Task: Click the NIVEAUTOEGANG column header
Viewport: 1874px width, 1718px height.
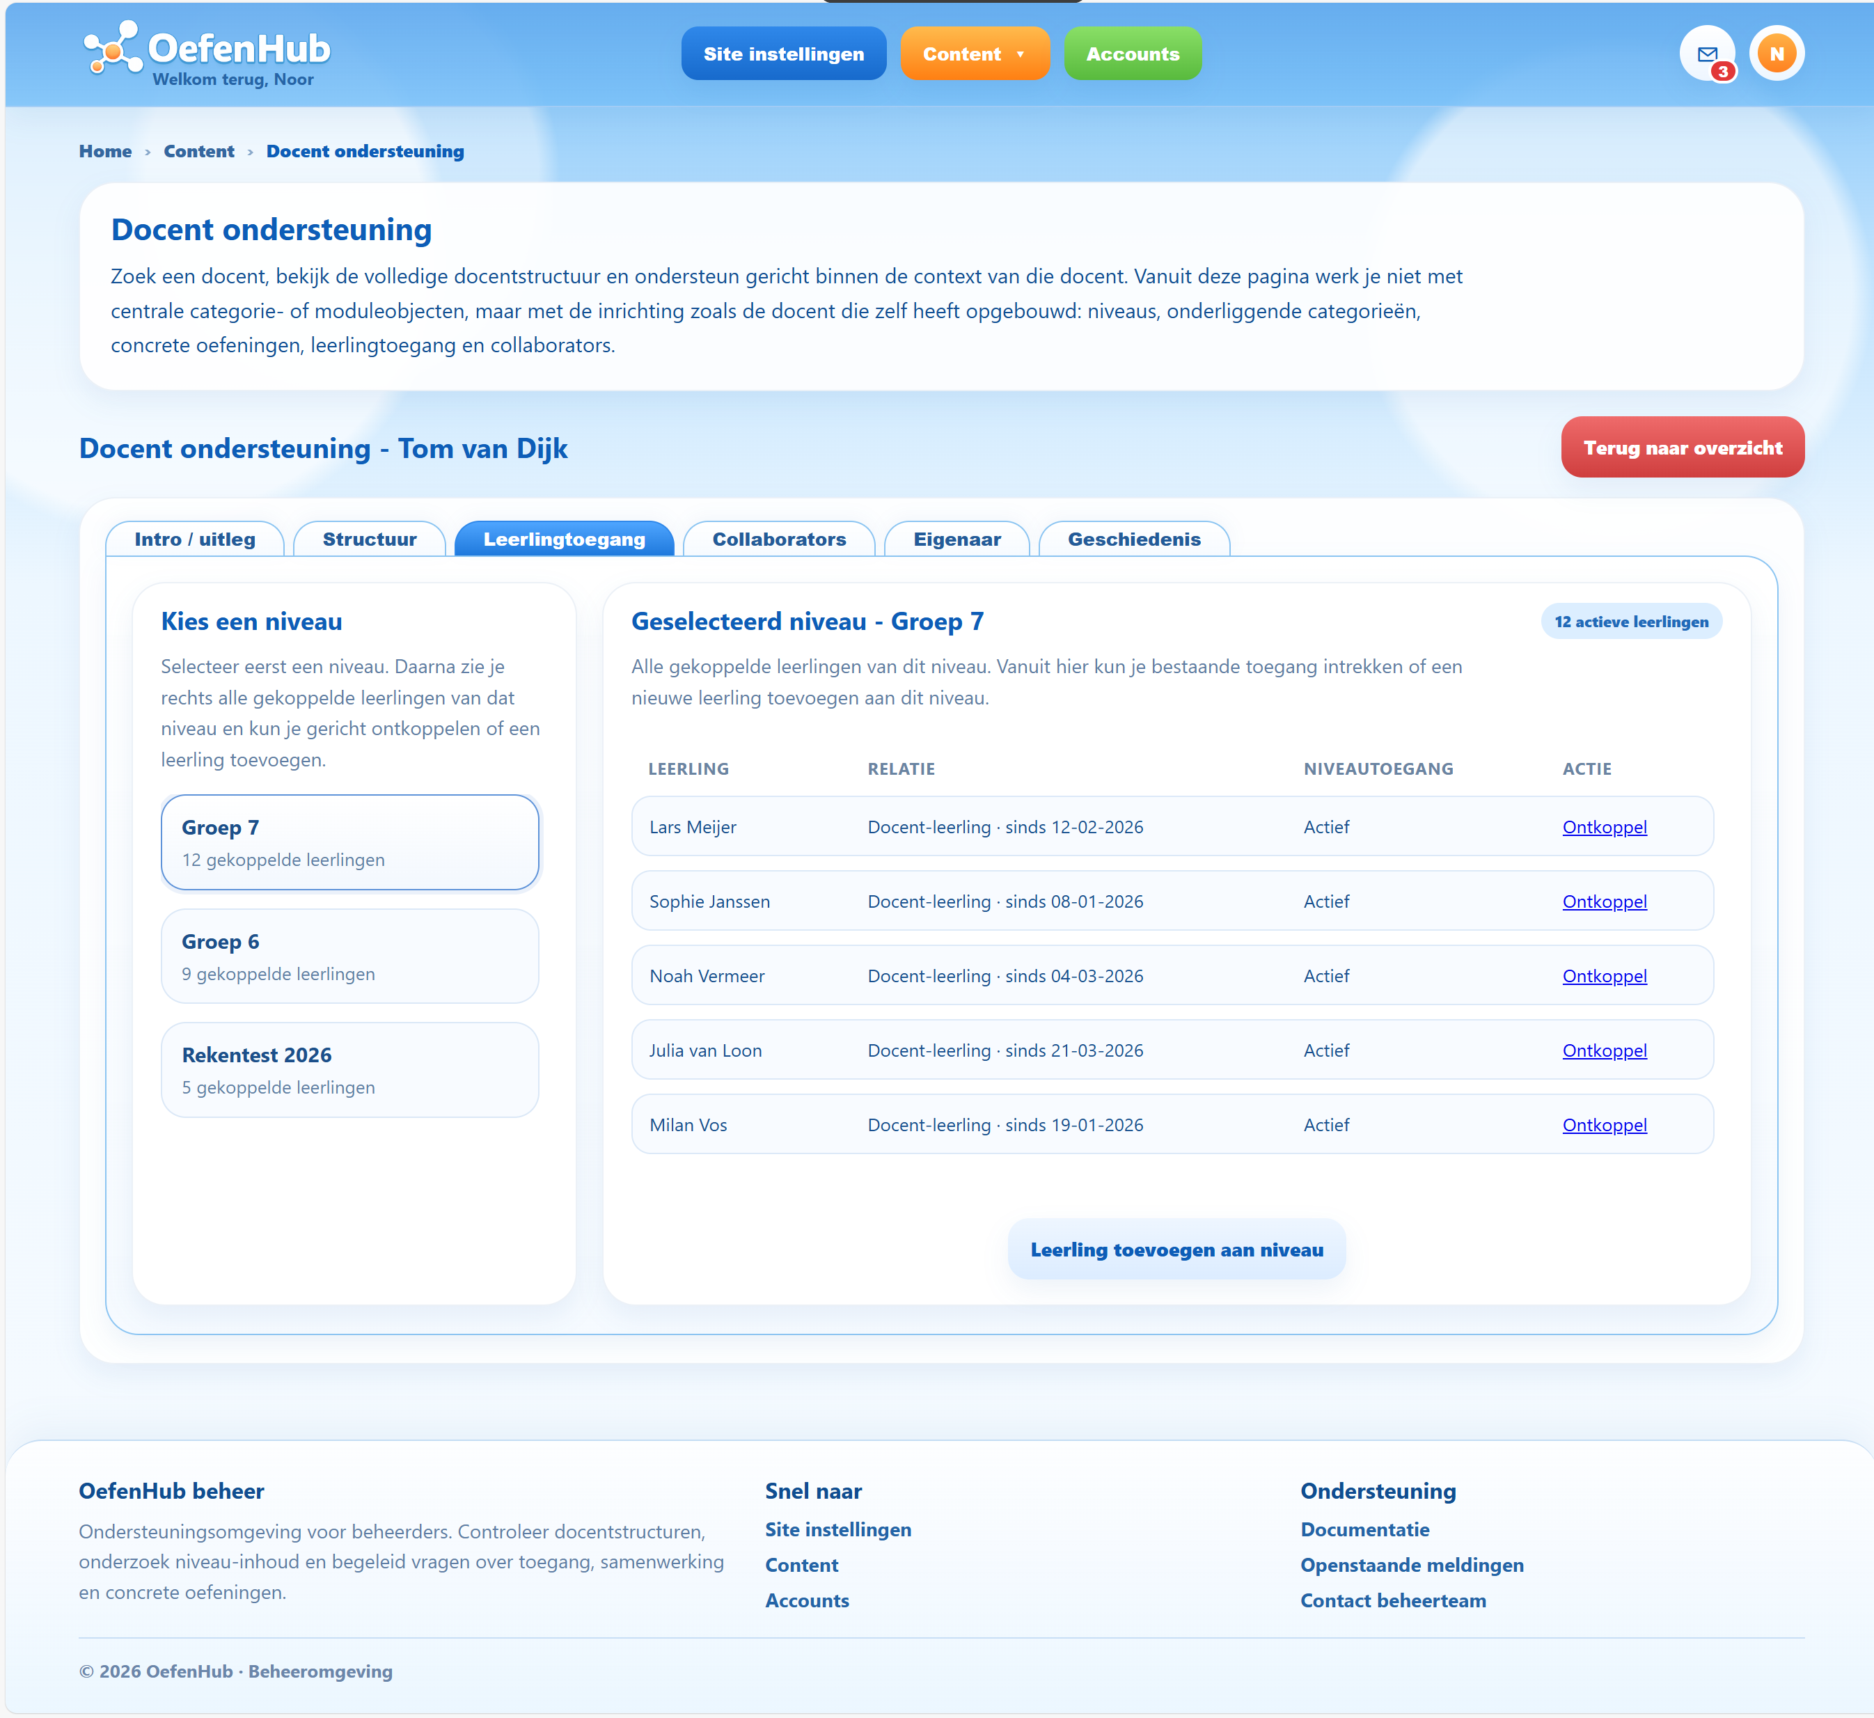Action: click(x=1378, y=769)
